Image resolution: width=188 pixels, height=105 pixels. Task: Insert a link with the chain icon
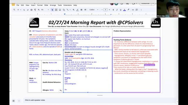(133, 10)
